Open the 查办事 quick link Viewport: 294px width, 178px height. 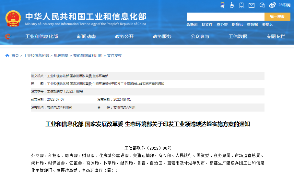pos(222,25)
